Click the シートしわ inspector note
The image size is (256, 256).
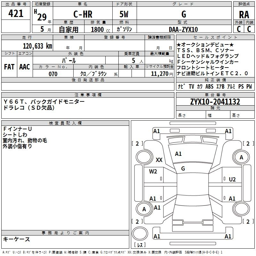pyautogui.click(x=15, y=135)
